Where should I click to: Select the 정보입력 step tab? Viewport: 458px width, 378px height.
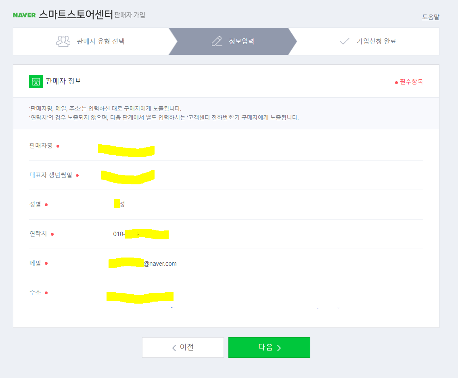pyautogui.click(x=232, y=41)
